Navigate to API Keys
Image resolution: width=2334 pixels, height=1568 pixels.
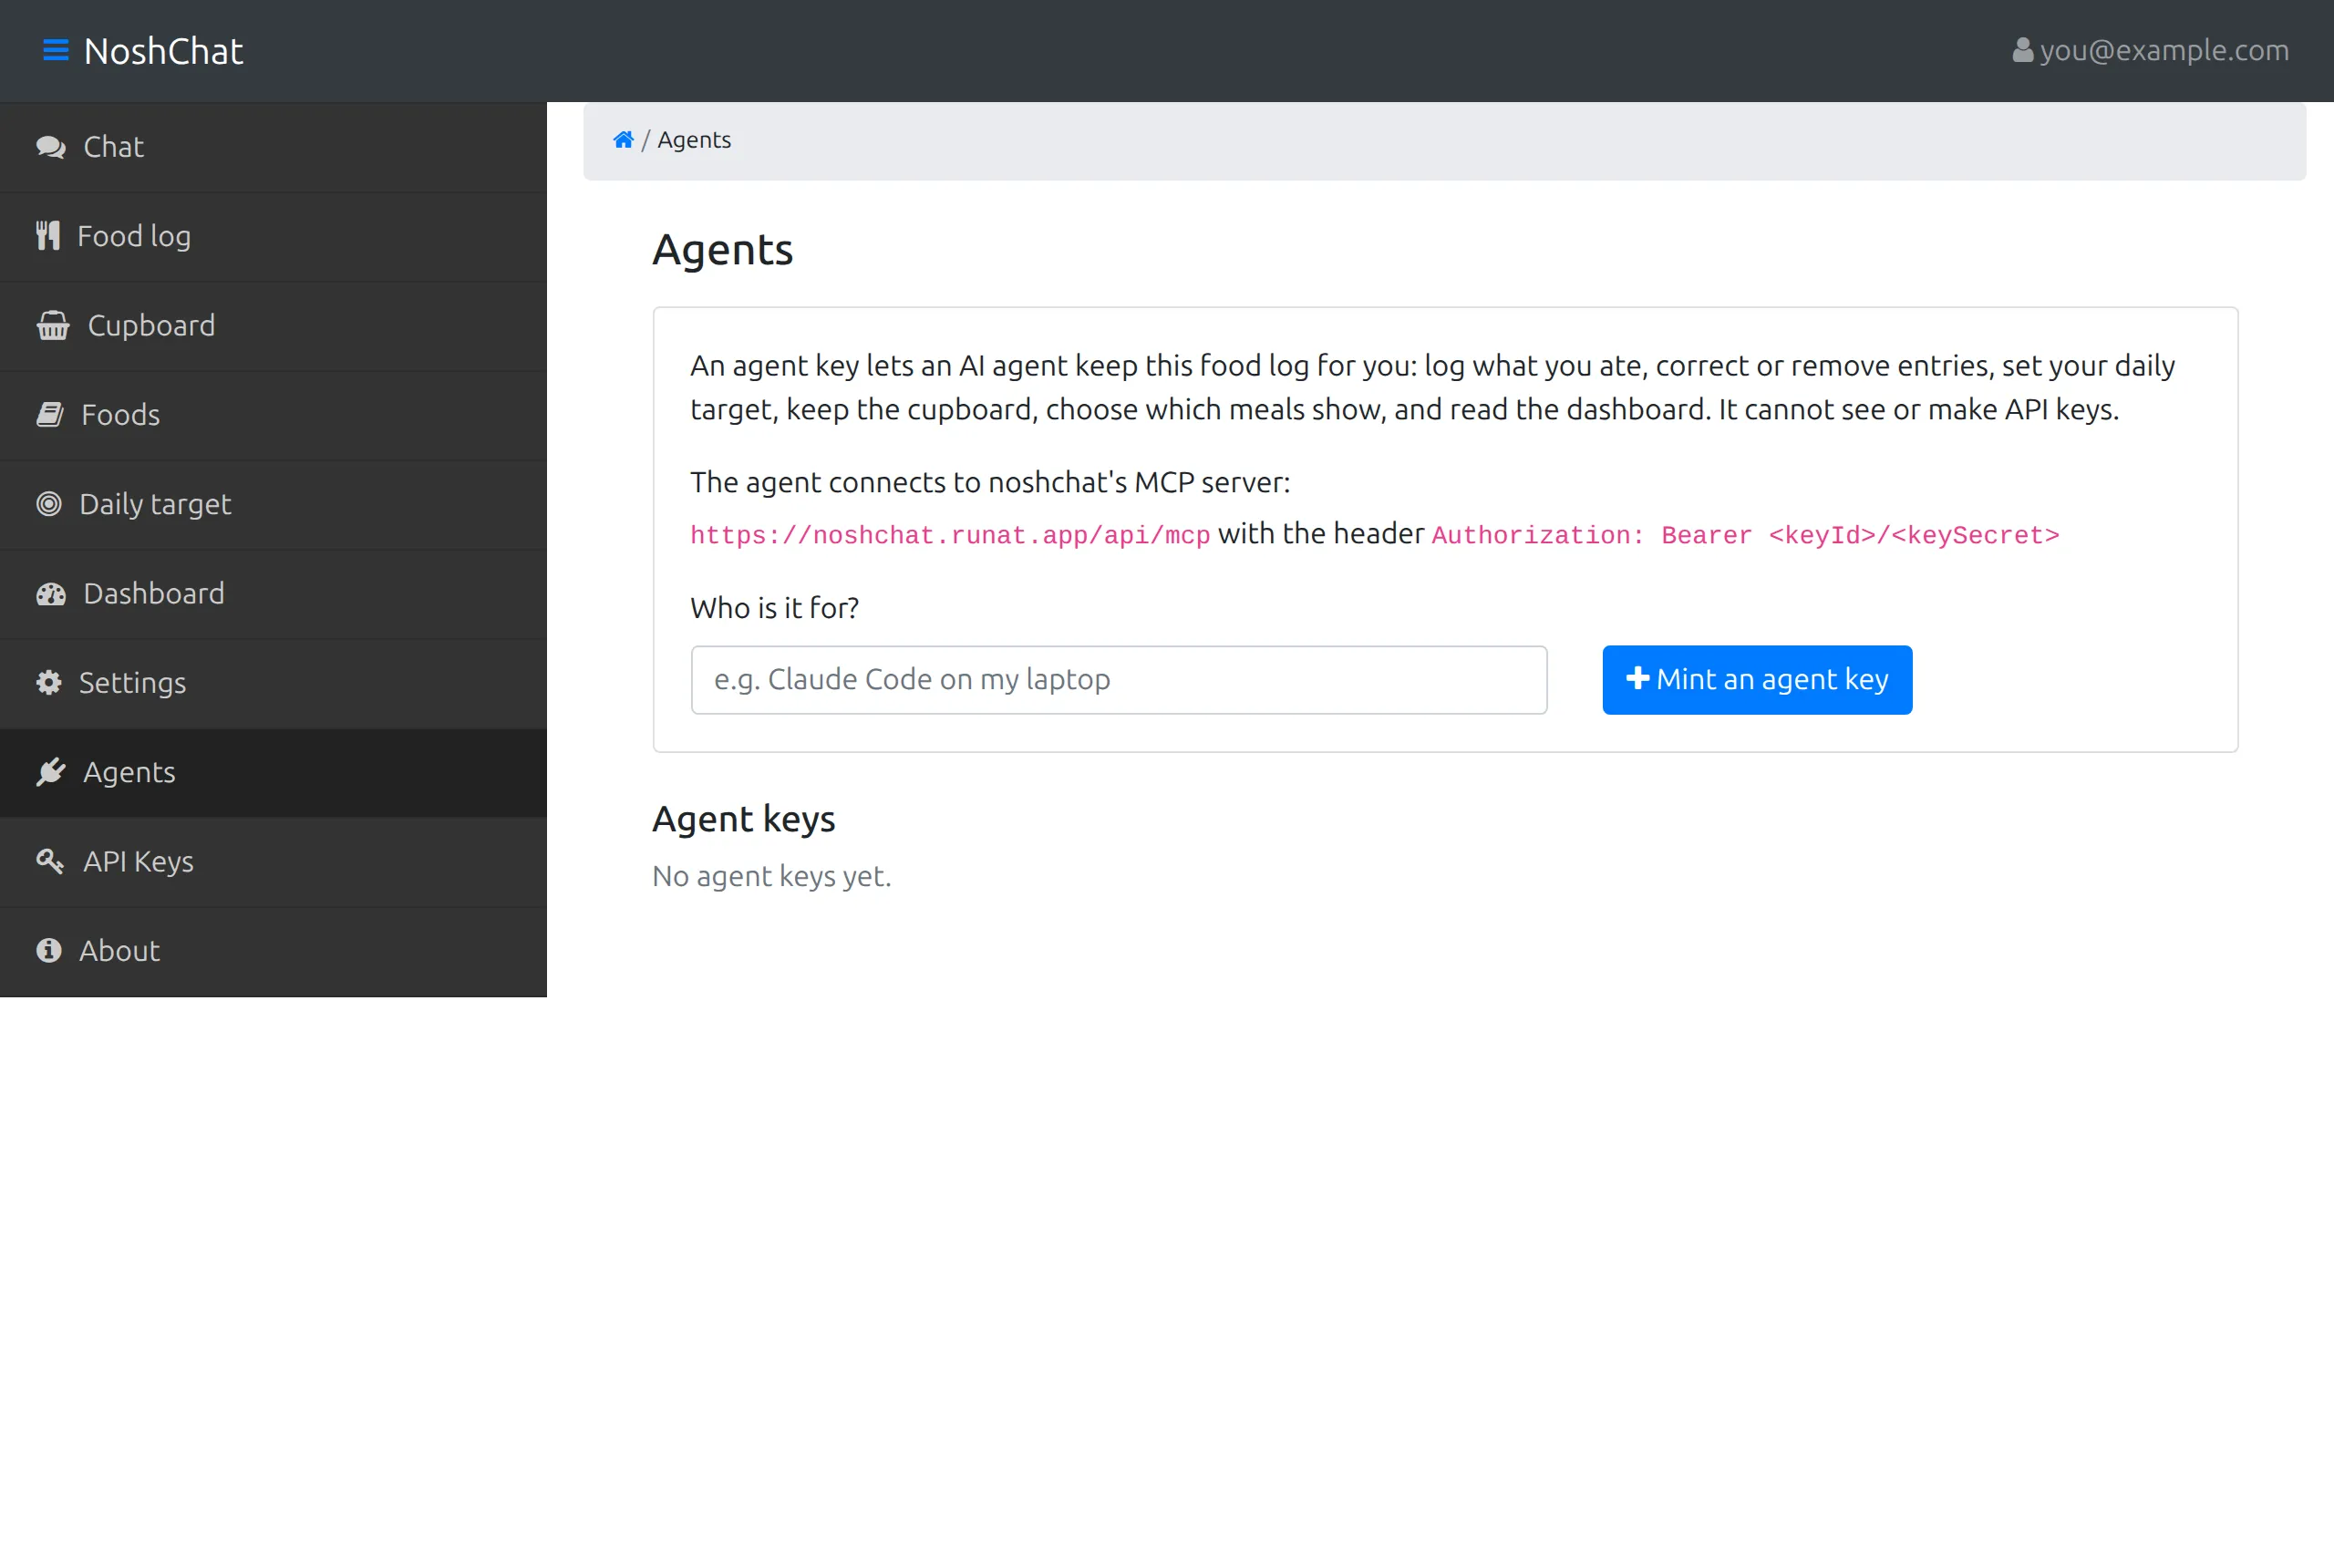(273, 862)
